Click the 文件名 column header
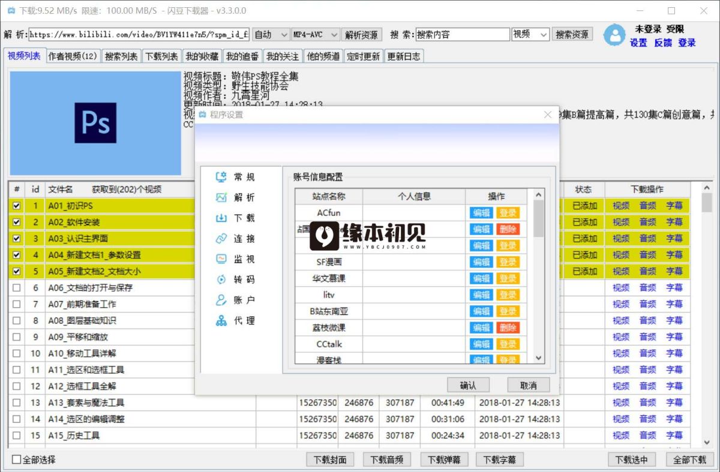The height and width of the screenshot is (472, 720). pyautogui.click(x=61, y=190)
